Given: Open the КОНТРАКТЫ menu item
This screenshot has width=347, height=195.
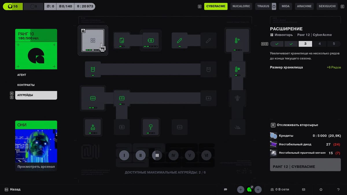Looking at the screenshot, I should (x=26, y=85).
